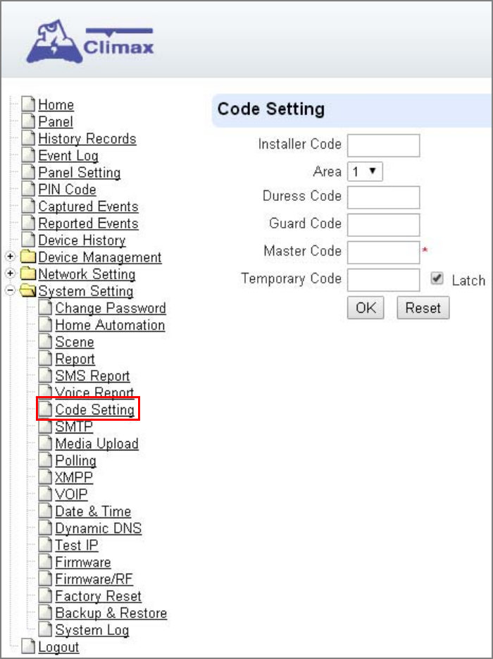Collapse the System Setting tree node
493x659 pixels.
[10, 291]
